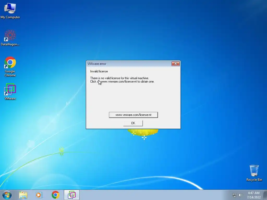Screen dimensions: 267x200
Task: Select the DataWagon desktop shortcut
Action: 10,38
